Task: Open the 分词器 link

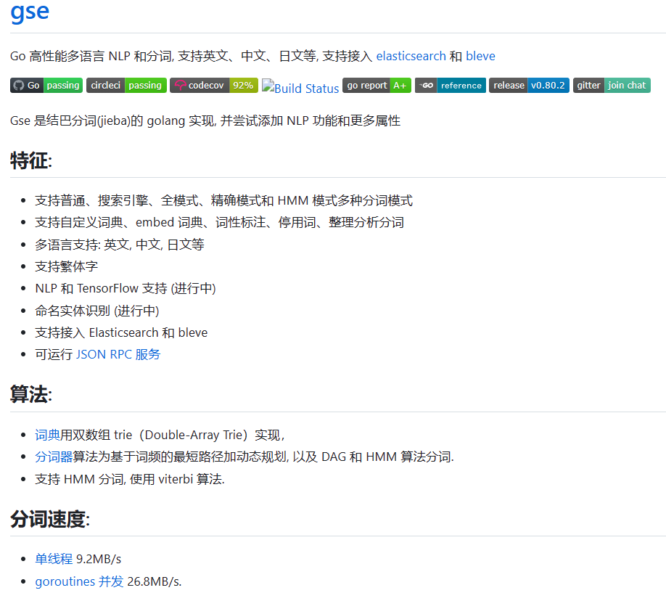Action: (54, 457)
